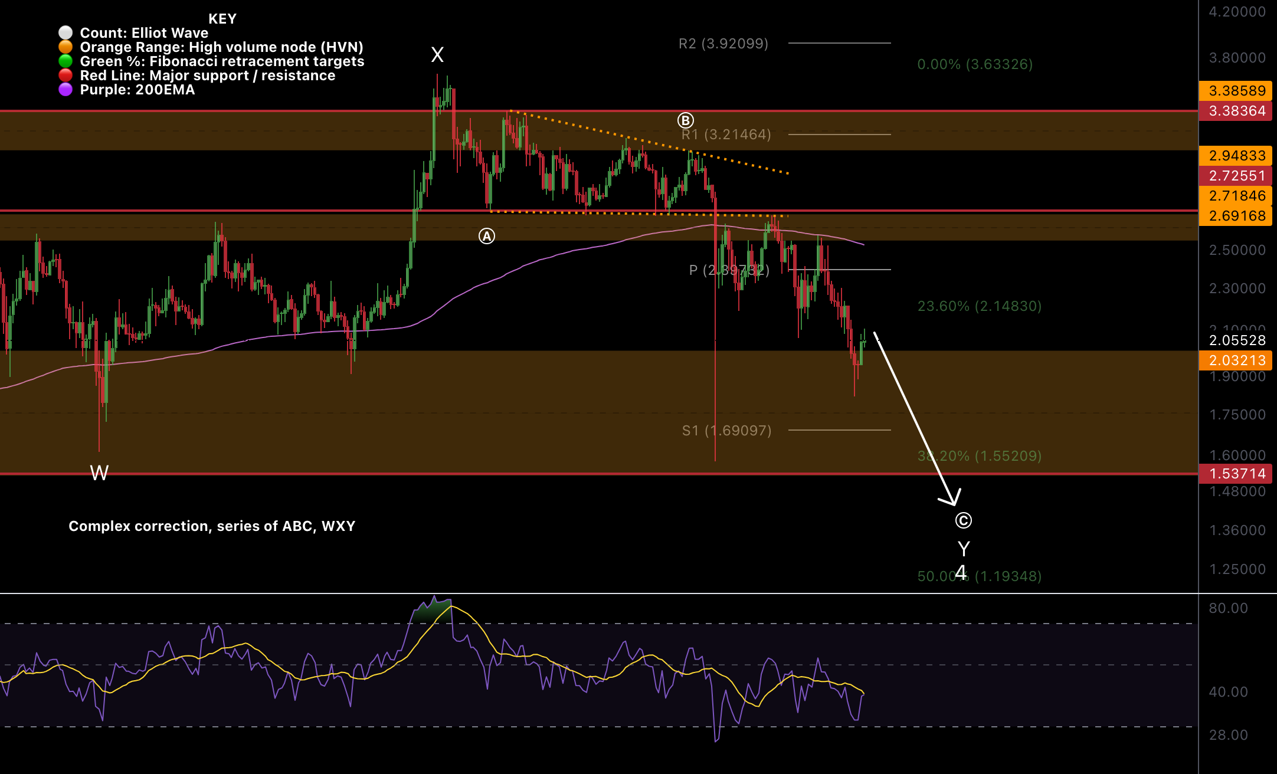Click the Complex correction text annotation
The width and height of the screenshot is (1277, 774).
click(212, 526)
